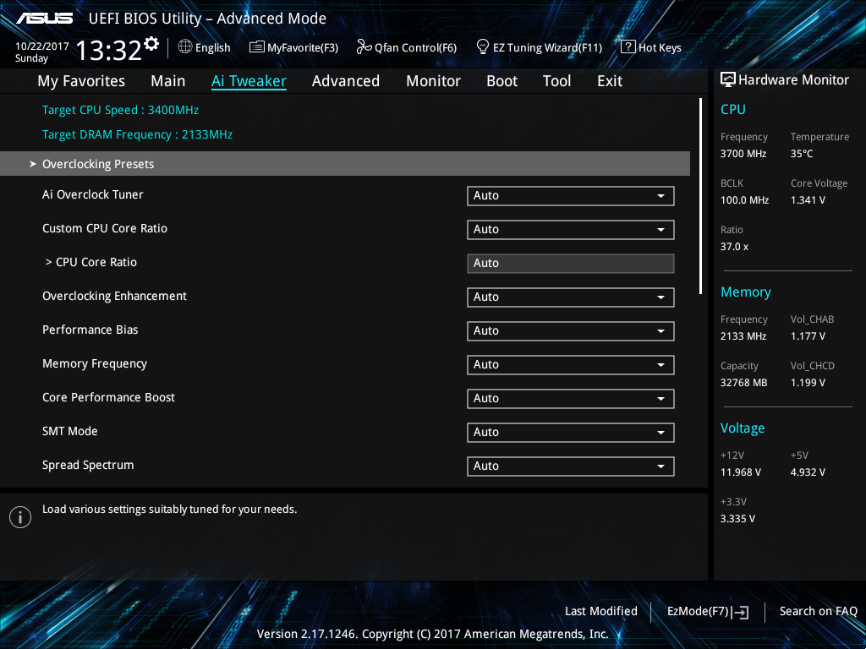This screenshot has height=649, width=866.
Task: Click the Hot Keys question mark icon
Action: tap(628, 47)
